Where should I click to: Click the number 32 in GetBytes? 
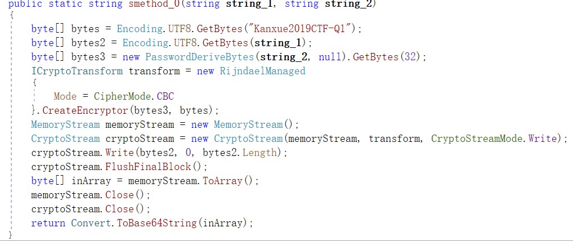pos(410,57)
